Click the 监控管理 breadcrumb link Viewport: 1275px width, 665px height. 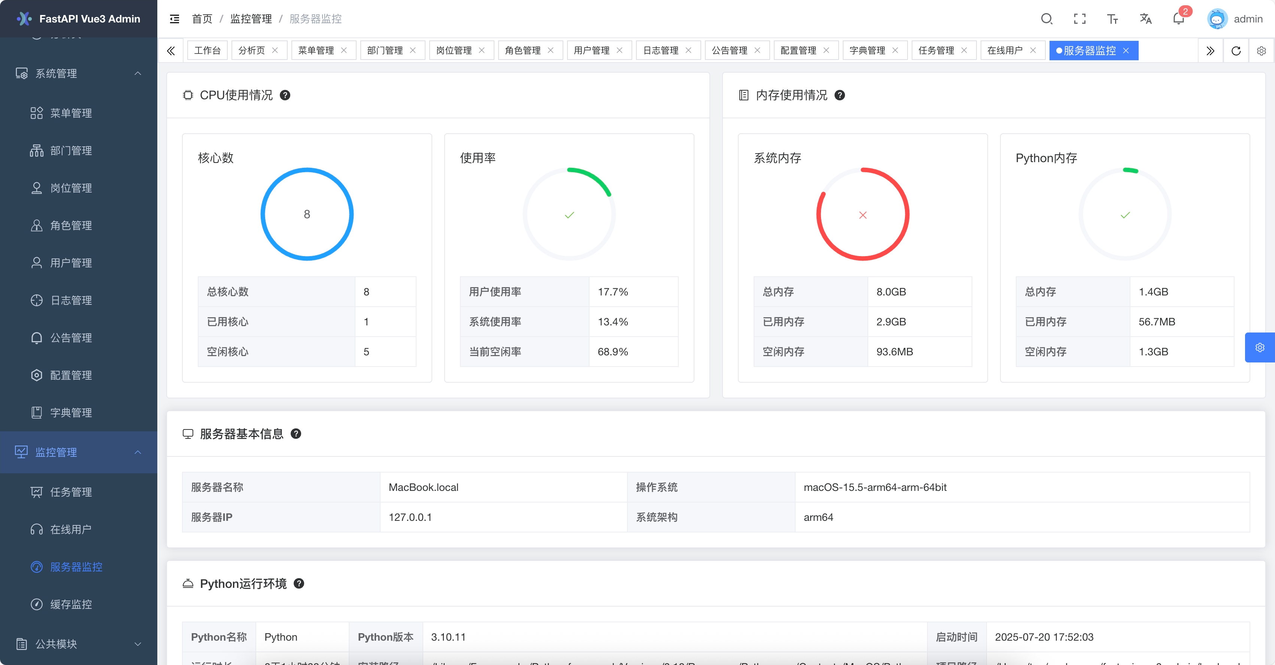click(251, 19)
